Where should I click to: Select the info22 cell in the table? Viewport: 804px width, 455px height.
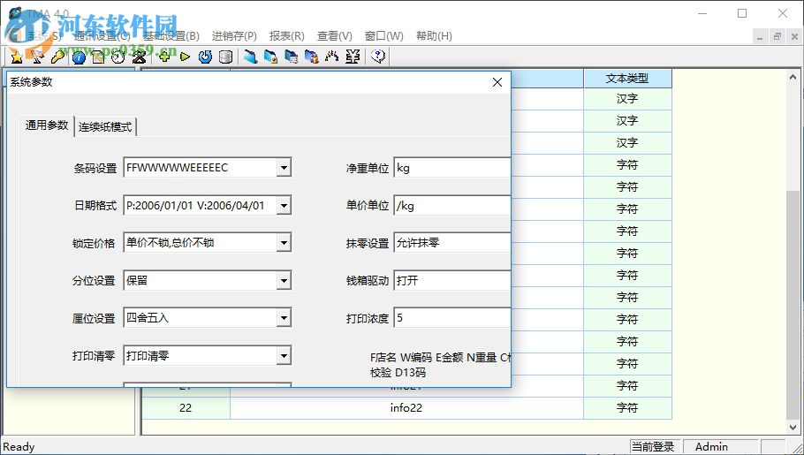pos(406,408)
